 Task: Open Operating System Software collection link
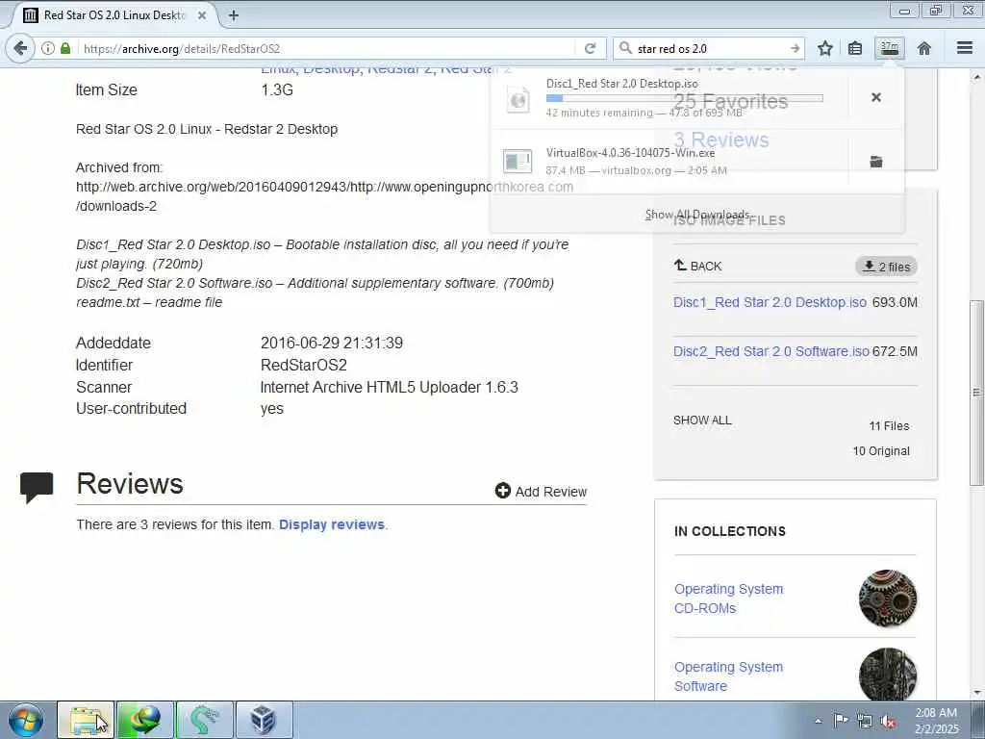(729, 676)
